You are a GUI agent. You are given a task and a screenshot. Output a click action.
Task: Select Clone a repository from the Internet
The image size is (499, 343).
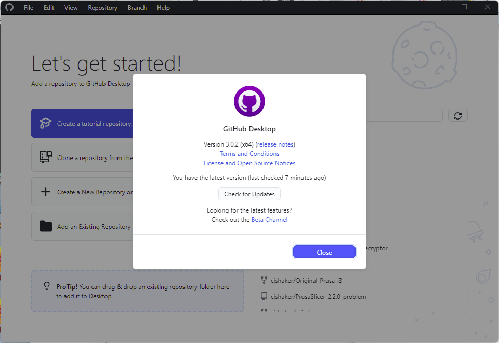[82, 157]
